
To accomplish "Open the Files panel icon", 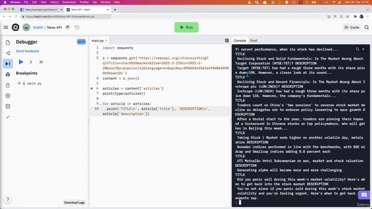I will tap(8, 42).
